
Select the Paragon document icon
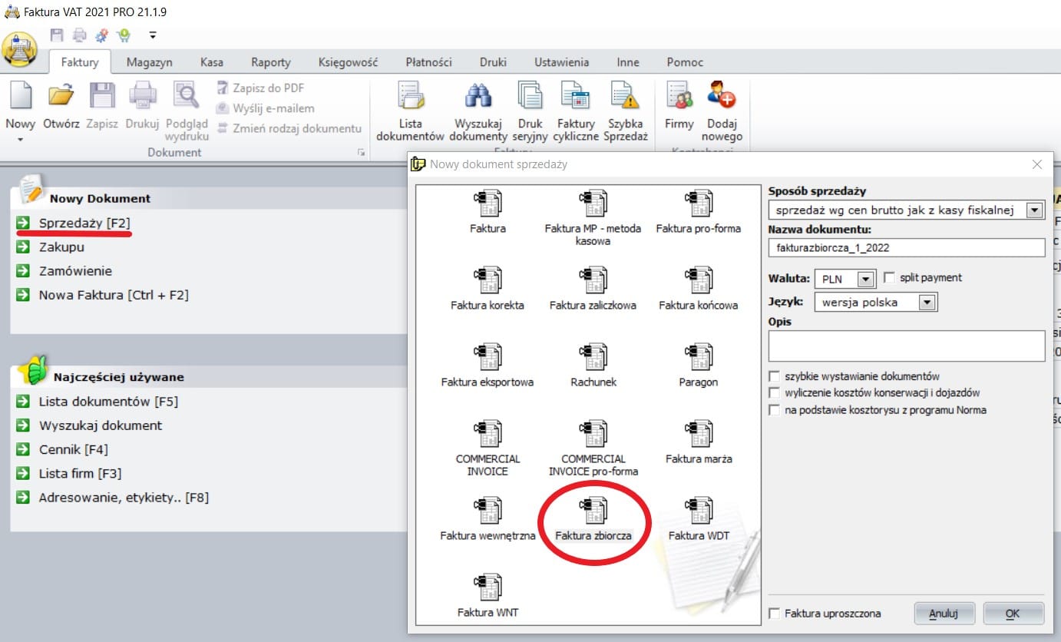(698, 358)
